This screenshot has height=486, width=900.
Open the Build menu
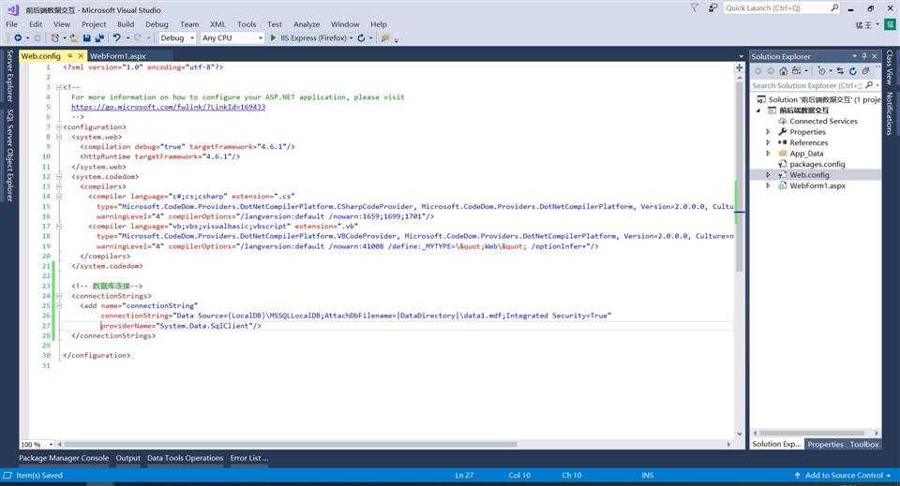coord(126,24)
